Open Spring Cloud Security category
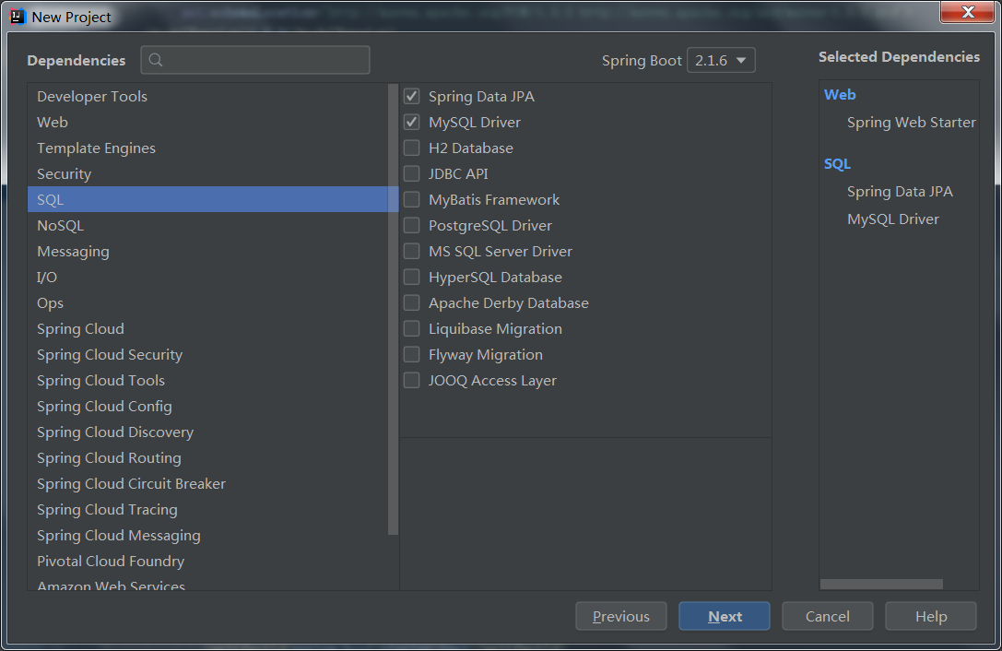The width and height of the screenshot is (1002, 651). tap(207, 355)
